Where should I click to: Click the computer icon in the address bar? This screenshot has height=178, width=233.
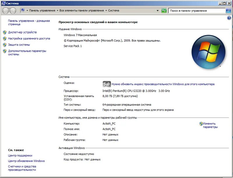23,11
